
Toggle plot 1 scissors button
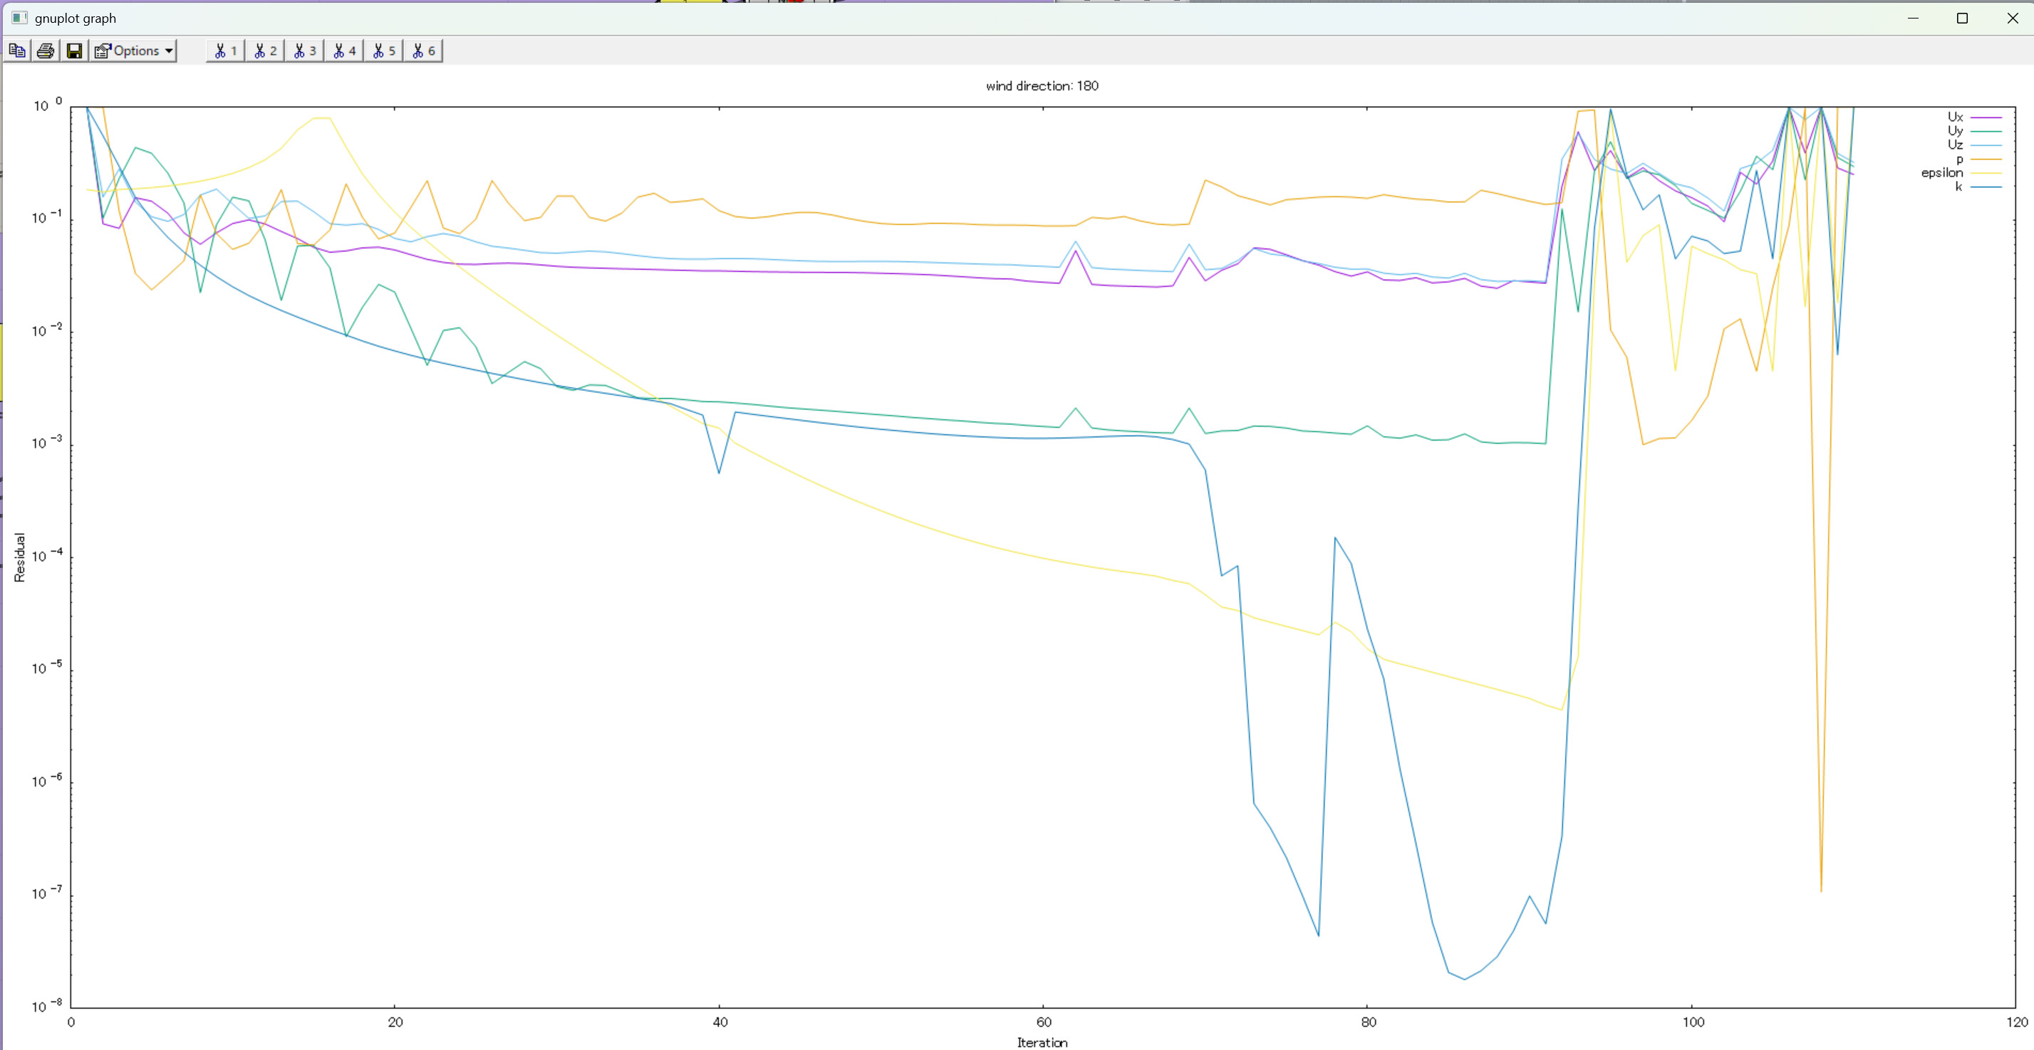226,51
